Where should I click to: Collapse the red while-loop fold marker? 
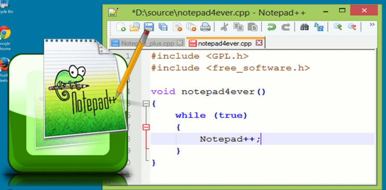pyautogui.click(x=146, y=127)
